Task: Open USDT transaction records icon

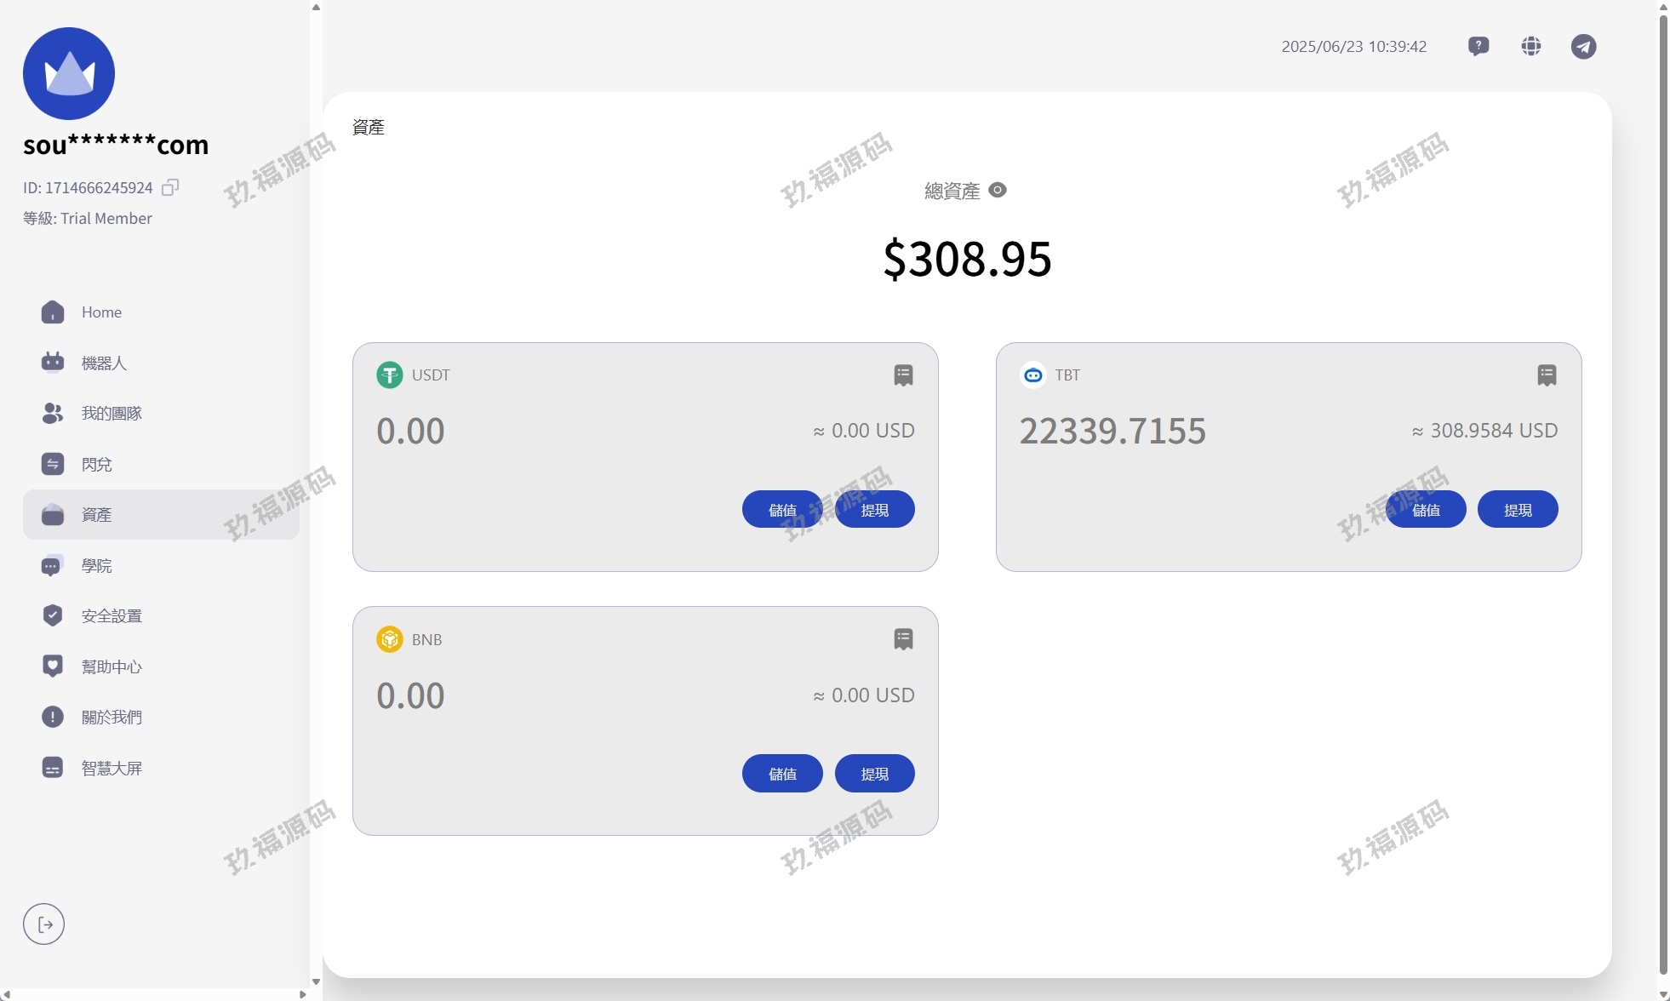Action: pos(904,375)
